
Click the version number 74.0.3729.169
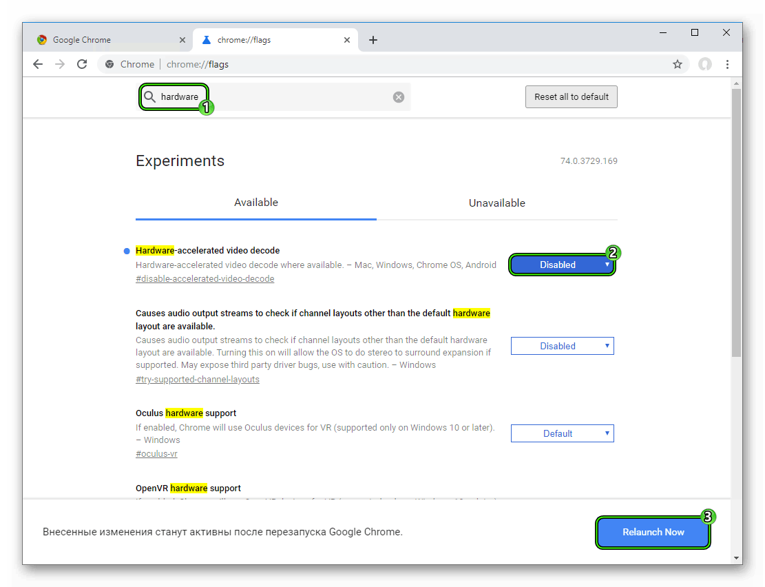pos(589,161)
